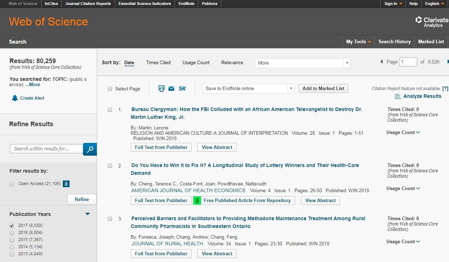
Task: Click the open access lock icon beside Open Access filter
Action: pyautogui.click(x=66, y=184)
